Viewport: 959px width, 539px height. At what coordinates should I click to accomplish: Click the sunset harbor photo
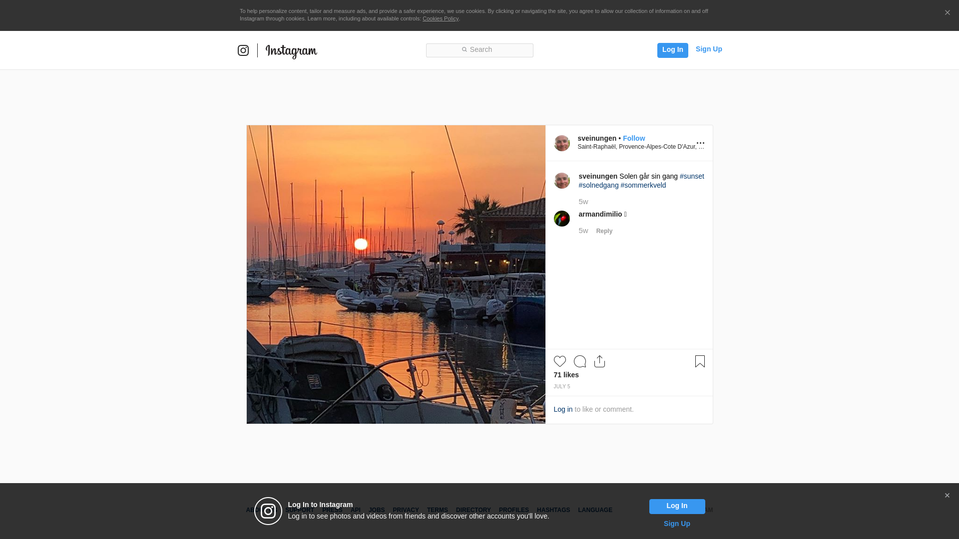tap(396, 274)
